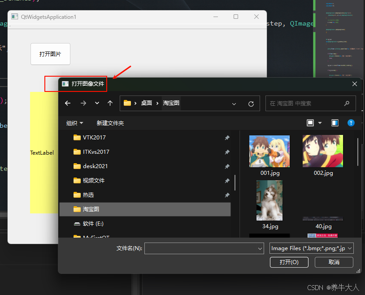Image resolution: width=365 pixels, height=295 pixels.
Task: Go up one folder level arrow
Action: [x=110, y=103]
